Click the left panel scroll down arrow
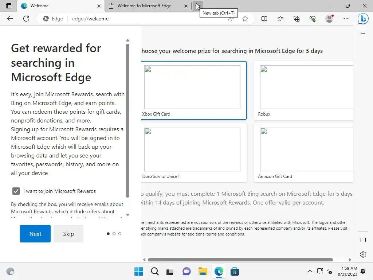Viewport: 373px width, 280px height. tap(127, 215)
